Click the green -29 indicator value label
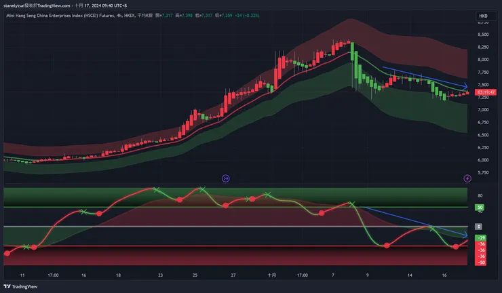This screenshot has width=502, height=293. pyautogui.click(x=481, y=238)
